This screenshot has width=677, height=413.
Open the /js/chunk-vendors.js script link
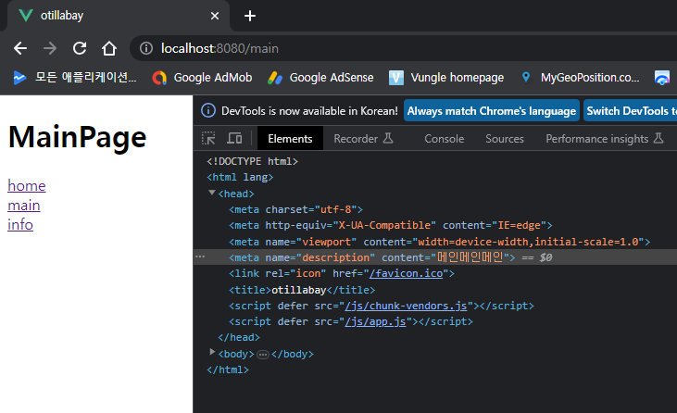click(x=406, y=306)
